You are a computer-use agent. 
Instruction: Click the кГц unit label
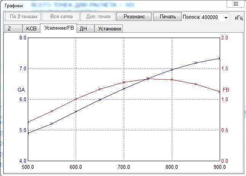pos(239,18)
